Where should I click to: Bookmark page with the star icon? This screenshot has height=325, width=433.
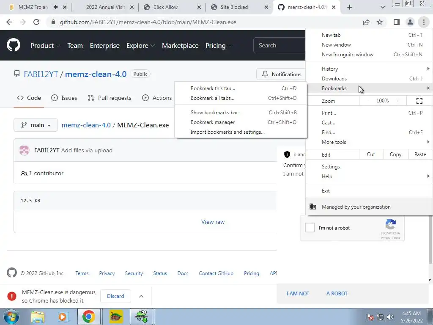pos(380,22)
